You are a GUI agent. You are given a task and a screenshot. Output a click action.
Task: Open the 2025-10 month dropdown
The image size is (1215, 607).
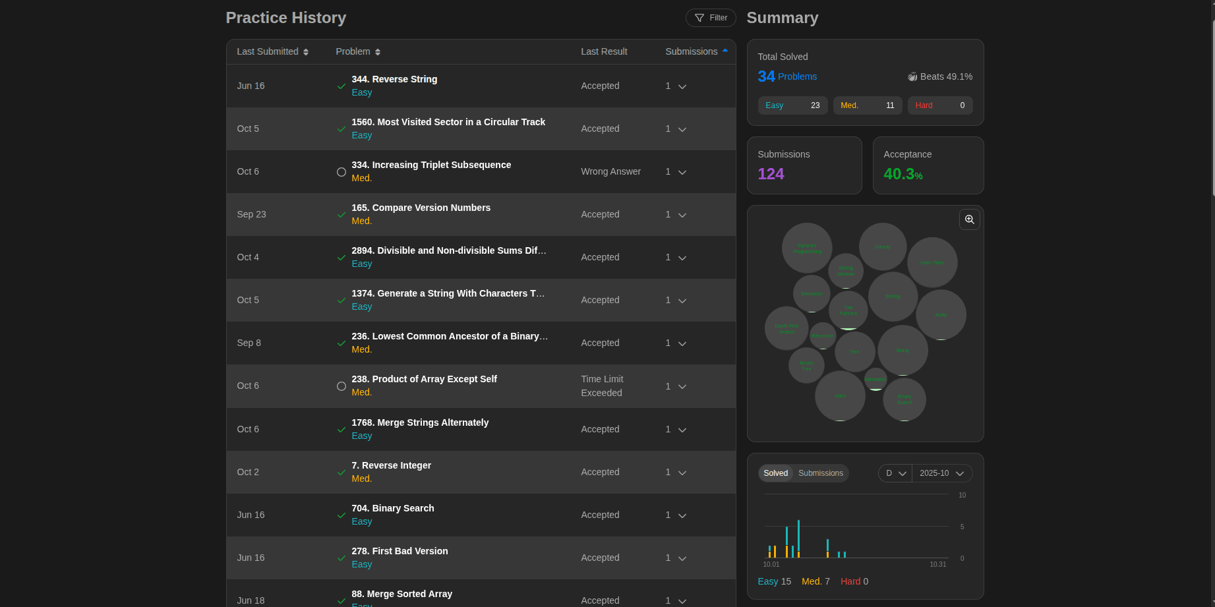click(942, 473)
